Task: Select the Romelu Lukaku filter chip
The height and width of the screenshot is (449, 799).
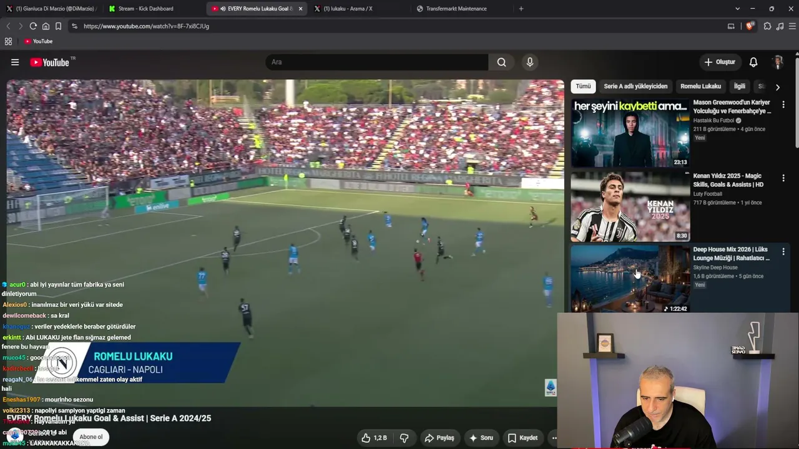Action: (x=700, y=87)
